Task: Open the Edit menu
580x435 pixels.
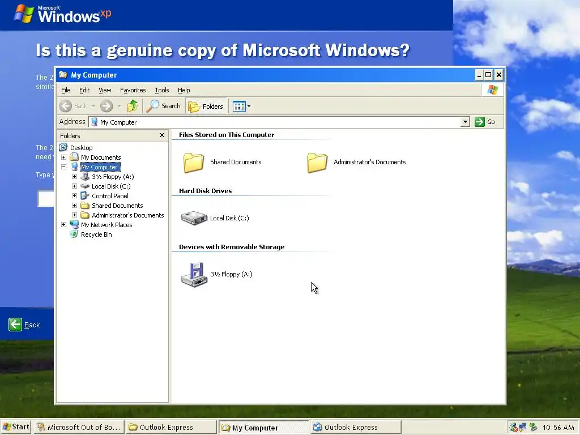Action: click(84, 90)
